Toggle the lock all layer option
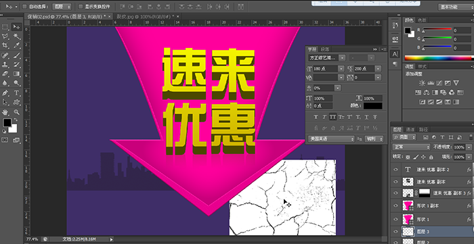Viewport: 474px width, 244px height. 431,157
